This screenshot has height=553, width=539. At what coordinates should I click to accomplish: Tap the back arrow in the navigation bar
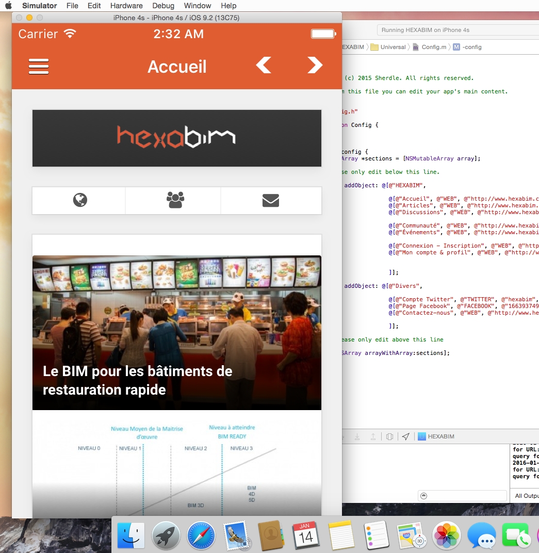tap(264, 66)
